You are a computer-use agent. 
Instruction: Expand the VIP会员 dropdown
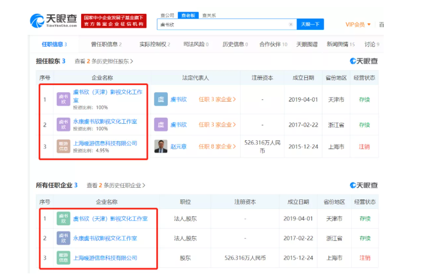pyautogui.click(x=358, y=25)
